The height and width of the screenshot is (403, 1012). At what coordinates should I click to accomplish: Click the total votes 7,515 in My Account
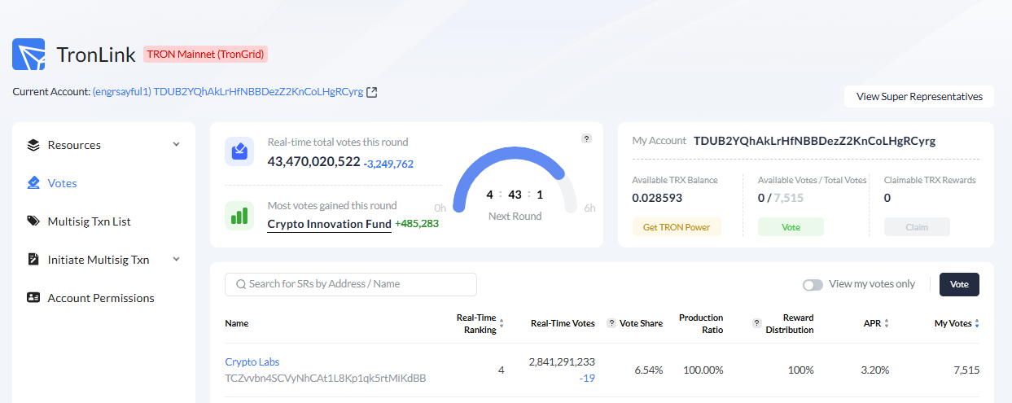tap(789, 198)
